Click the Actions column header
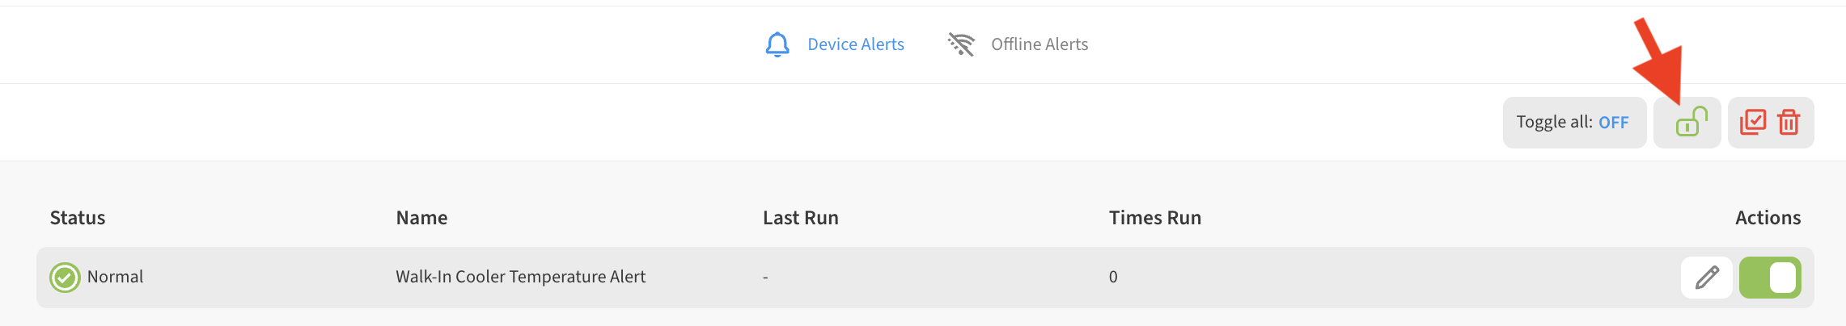This screenshot has height=326, width=1846. click(1768, 218)
